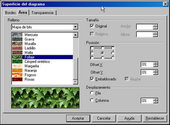Viewport: 170px width, 125px height.
Task: Pick the Césped sintético bitmap
Action: [x=42, y=62]
